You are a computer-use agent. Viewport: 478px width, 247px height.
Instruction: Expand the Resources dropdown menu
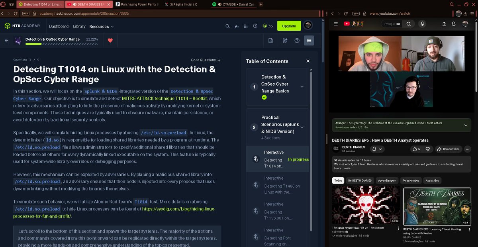pos(102,26)
